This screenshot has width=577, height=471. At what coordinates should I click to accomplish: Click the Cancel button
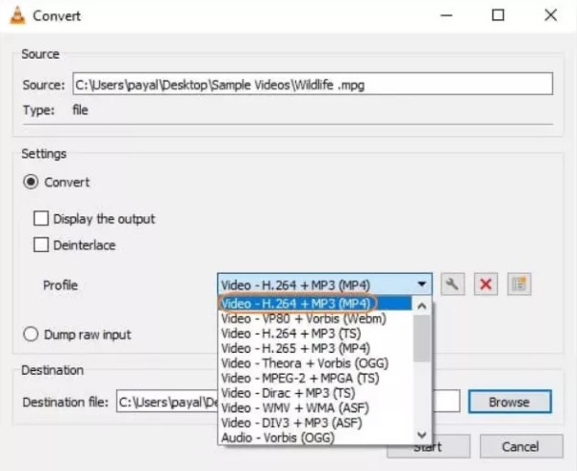coord(521,446)
